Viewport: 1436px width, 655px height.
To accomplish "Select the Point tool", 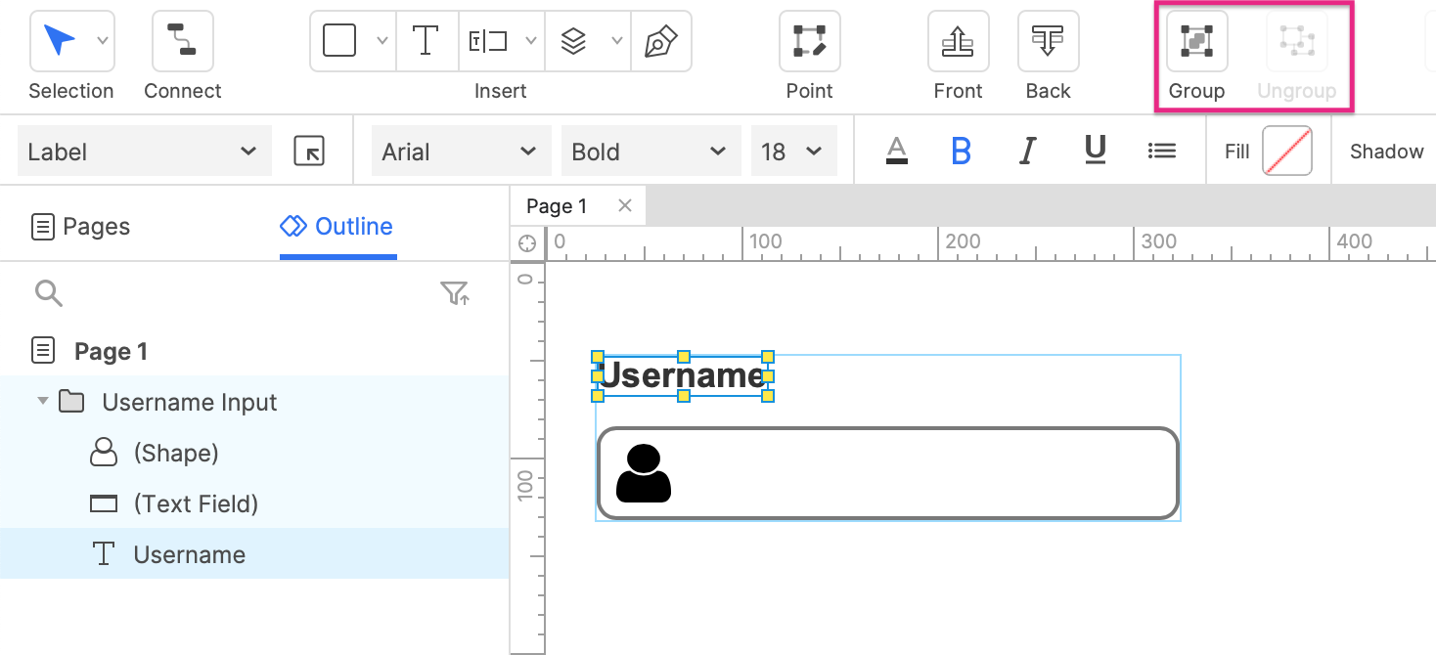I will 809,41.
